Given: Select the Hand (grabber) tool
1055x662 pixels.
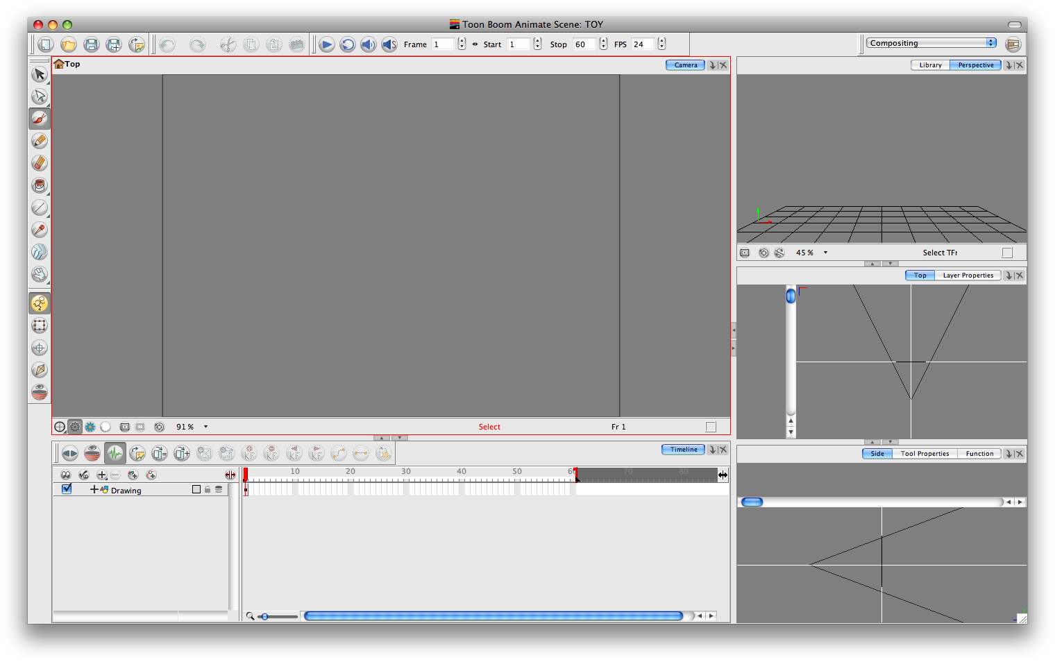Looking at the screenshot, I should click(40, 274).
